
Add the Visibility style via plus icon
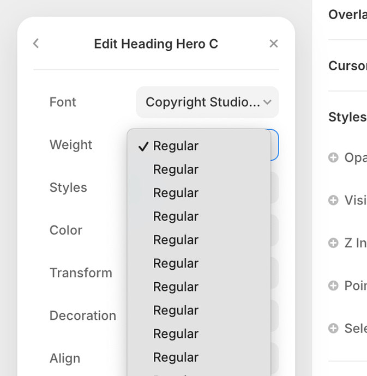(x=333, y=200)
